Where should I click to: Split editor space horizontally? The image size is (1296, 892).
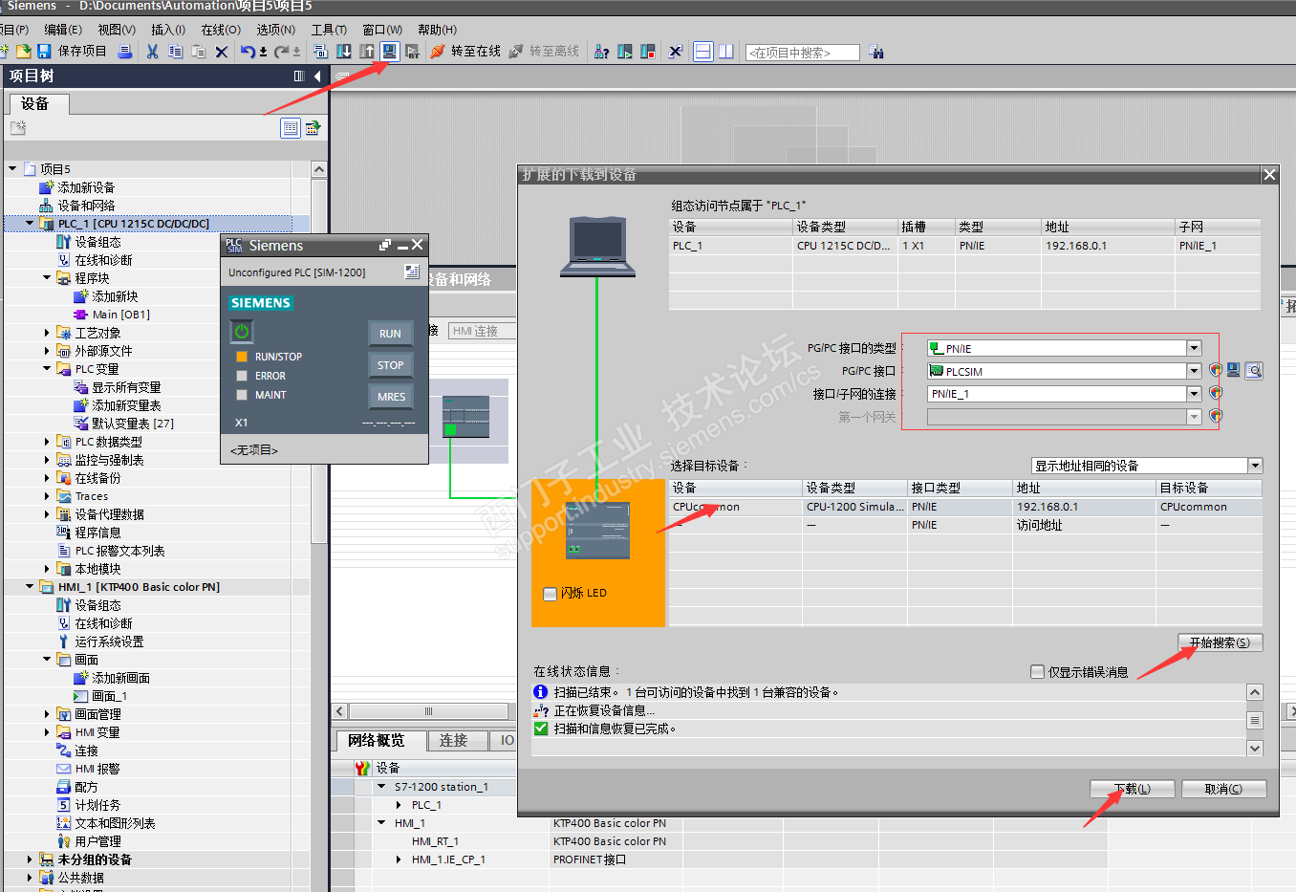[x=703, y=52]
